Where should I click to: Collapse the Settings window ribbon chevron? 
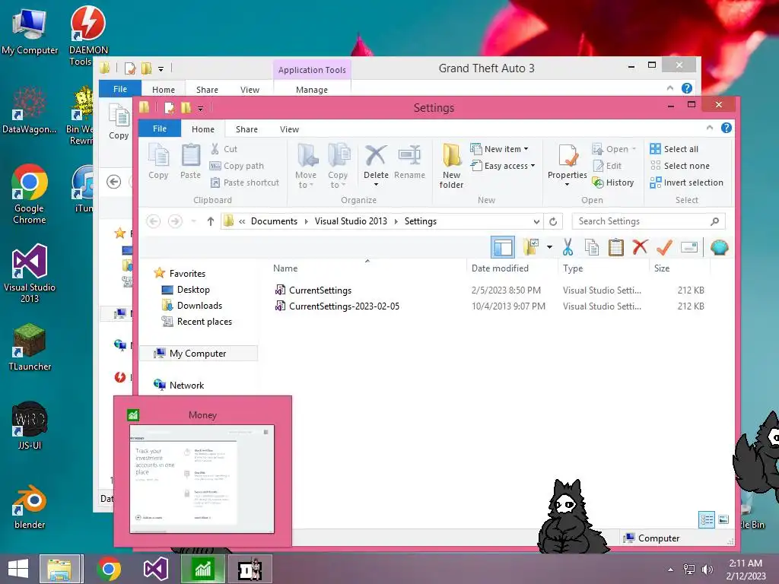pyautogui.click(x=710, y=128)
